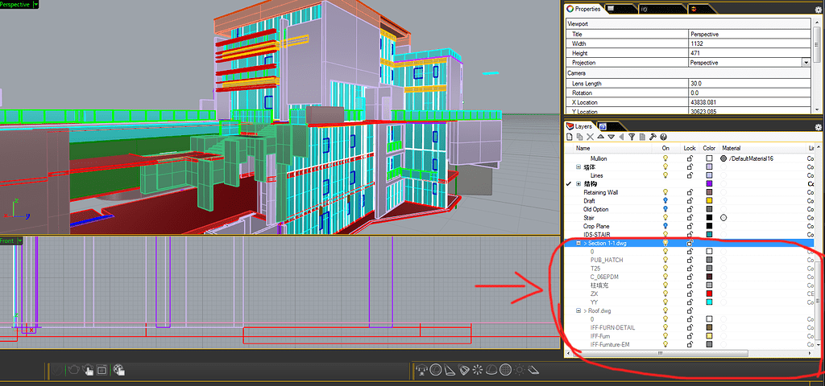Click the New Layer icon in Layers toolbar
Image resolution: width=825 pixels, height=386 pixels.
pyautogui.click(x=569, y=138)
